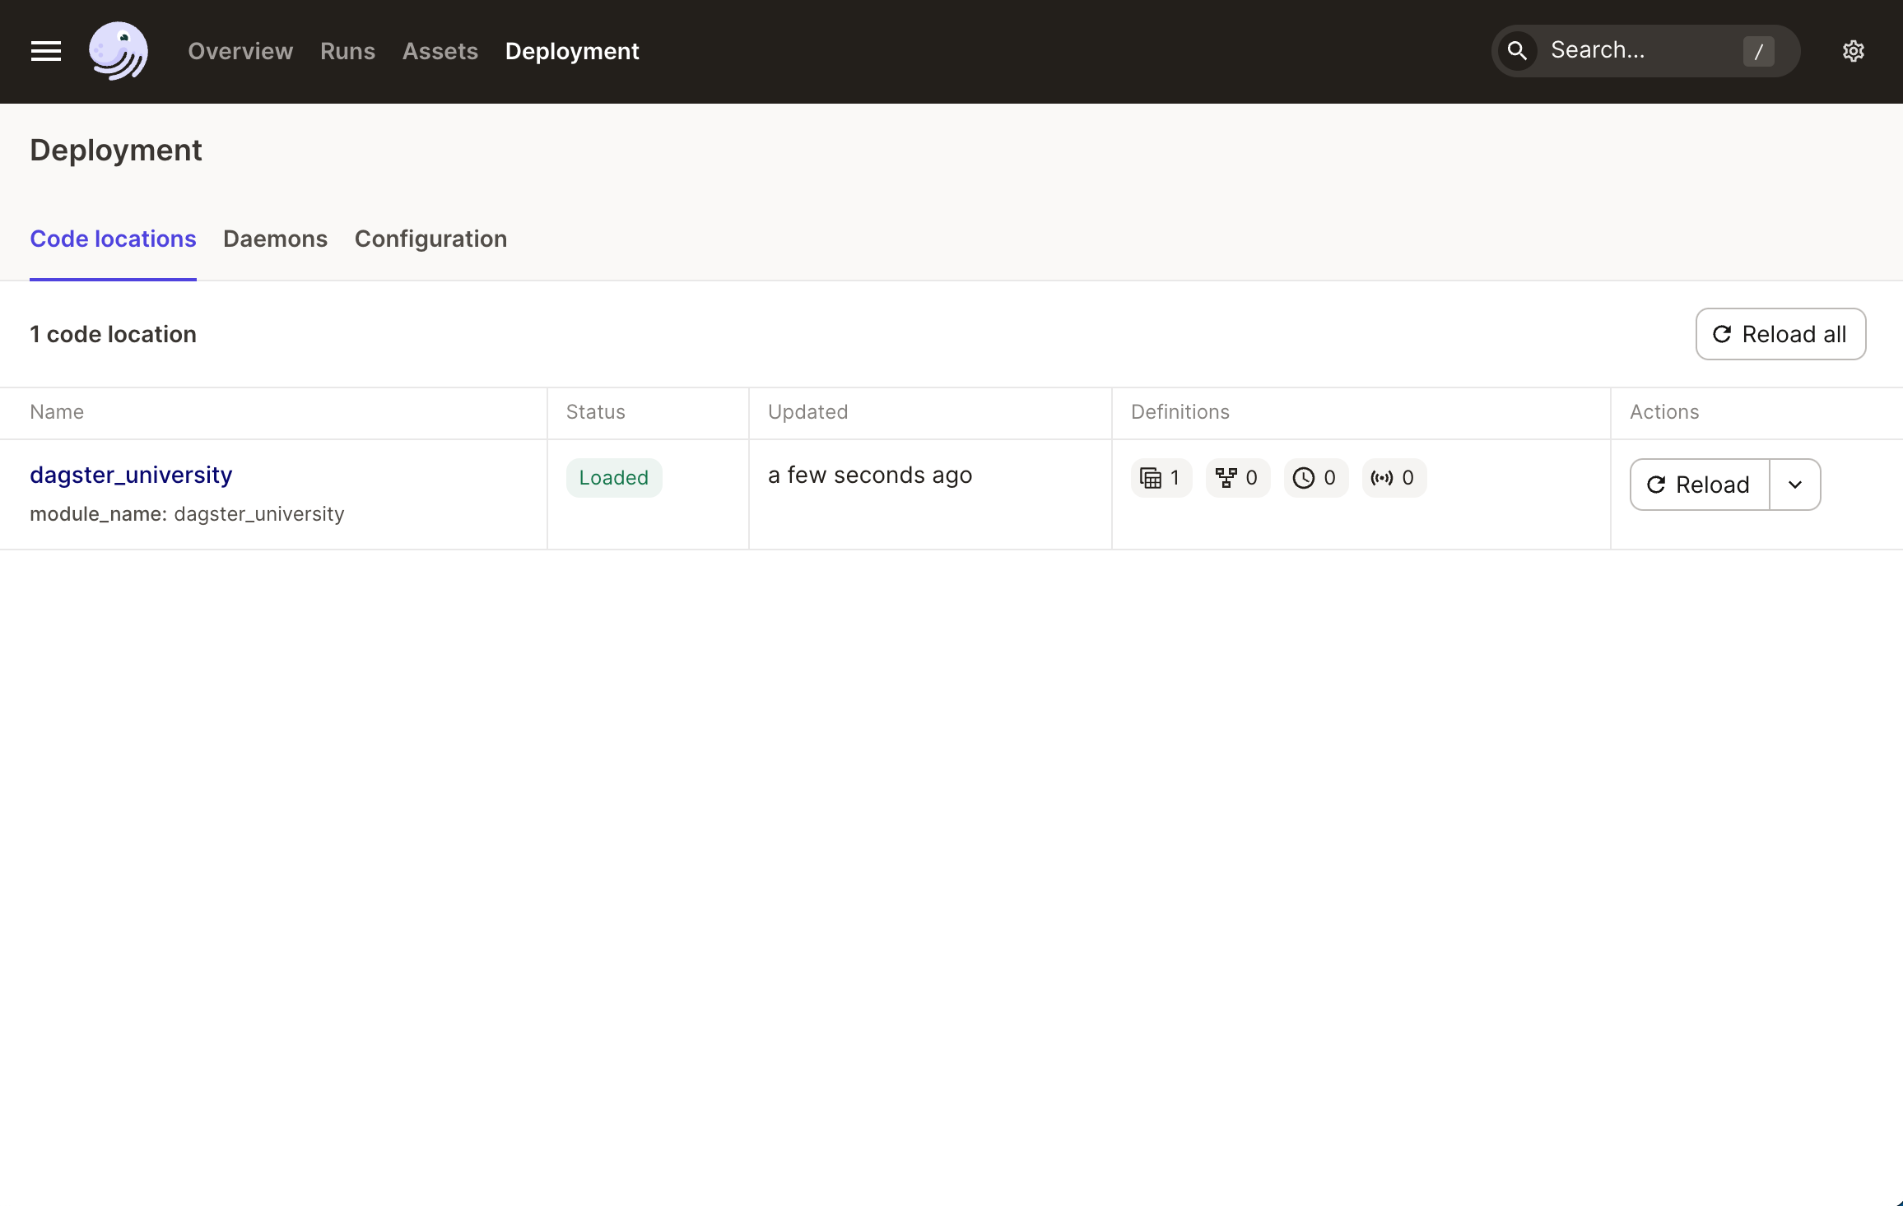Image resolution: width=1903 pixels, height=1206 pixels.
Task: Switch to the Daemons tab
Action: 275,239
